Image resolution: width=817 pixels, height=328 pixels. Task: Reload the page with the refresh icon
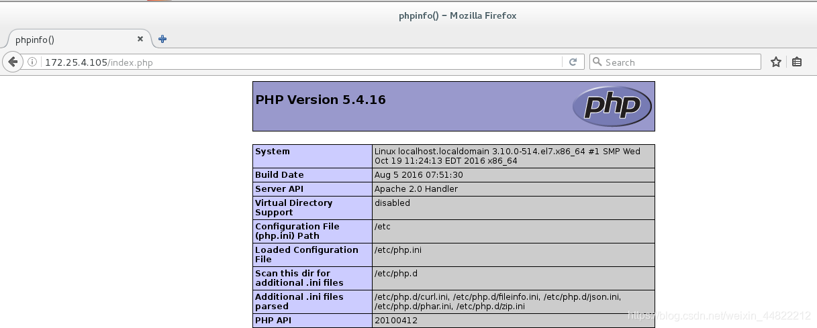coord(573,62)
